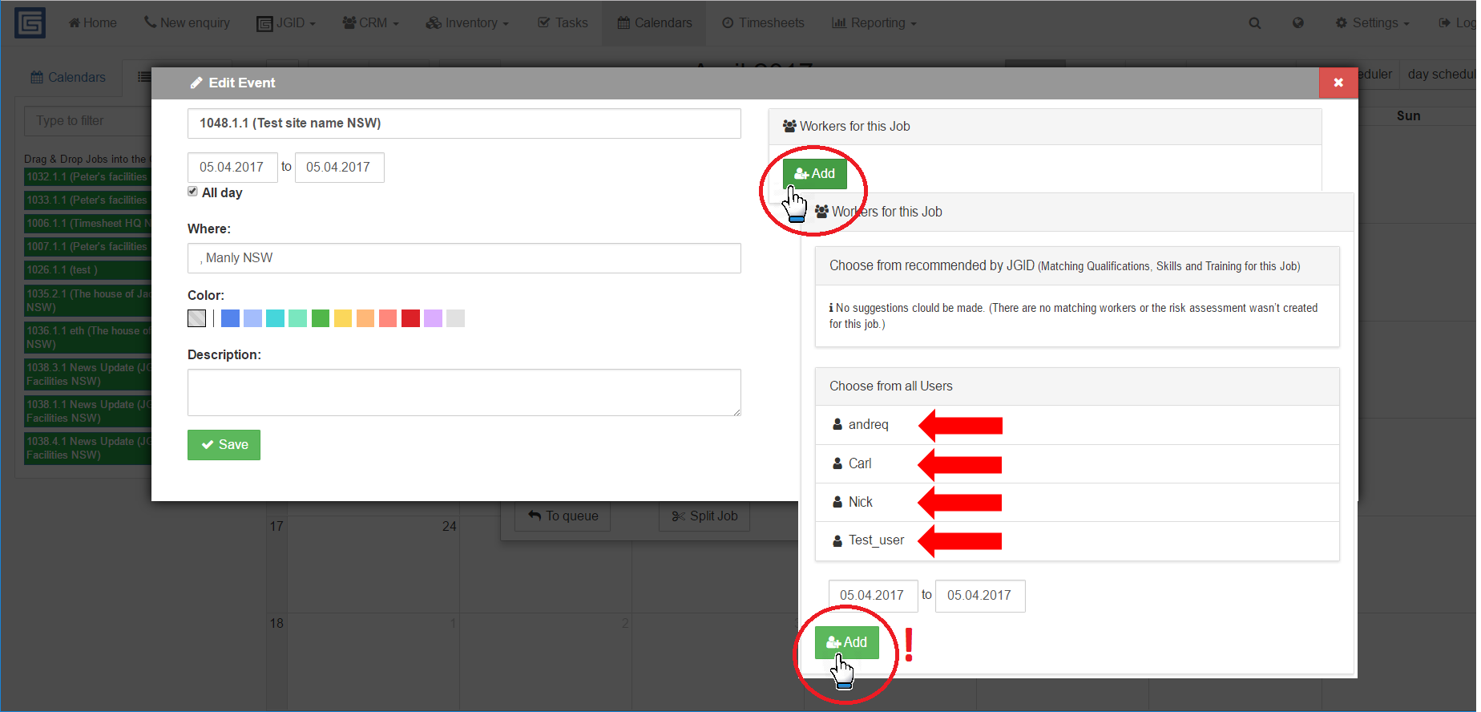
Task: Click the JGID logo icon
Action: [30, 22]
